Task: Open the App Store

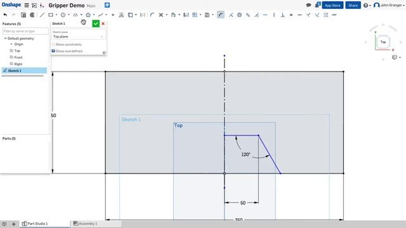Action: click(332, 5)
